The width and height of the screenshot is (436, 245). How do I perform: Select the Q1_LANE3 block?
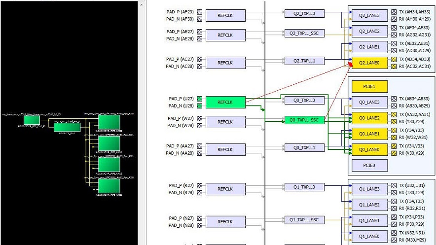pos(369,189)
